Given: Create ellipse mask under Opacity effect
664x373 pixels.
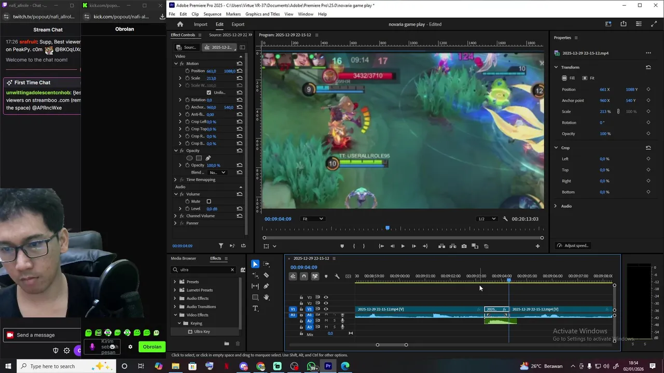Looking at the screenshot, I should [x=189, y=158].
